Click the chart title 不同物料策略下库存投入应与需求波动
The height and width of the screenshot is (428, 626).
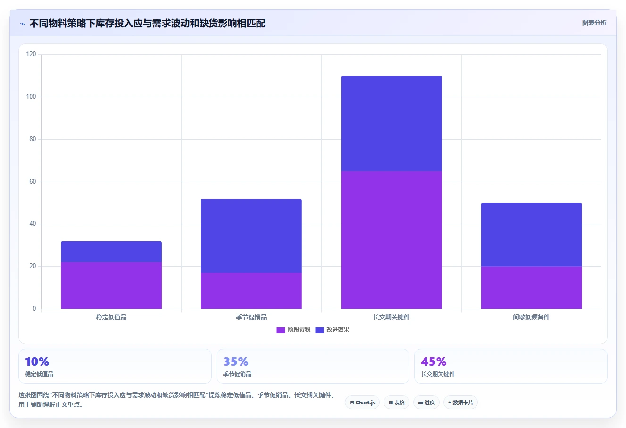click(x=147, y=23)
